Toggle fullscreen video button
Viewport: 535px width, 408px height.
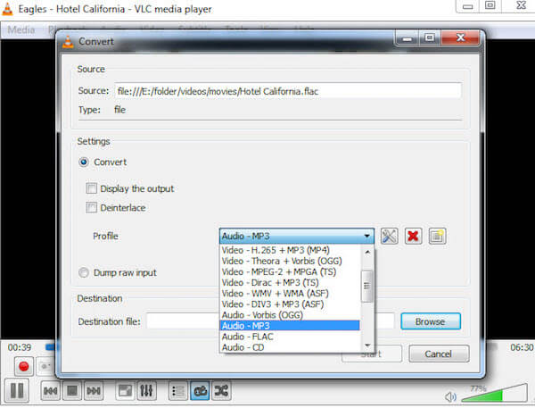point(125,390)
